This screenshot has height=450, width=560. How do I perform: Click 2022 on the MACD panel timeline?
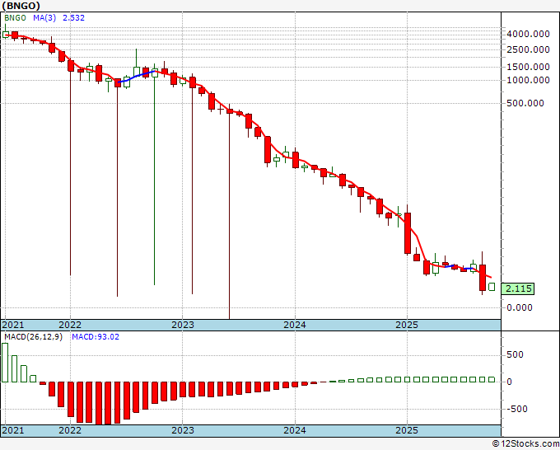click(x=70, y=430)
